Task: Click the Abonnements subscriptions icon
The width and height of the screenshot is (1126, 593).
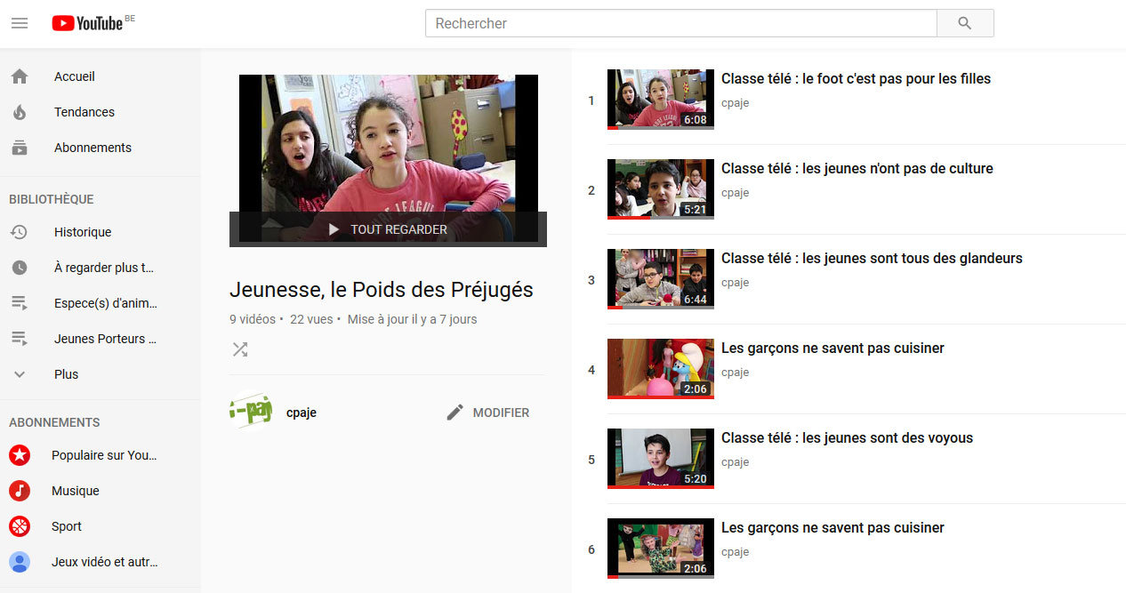Action: [20, 148]
